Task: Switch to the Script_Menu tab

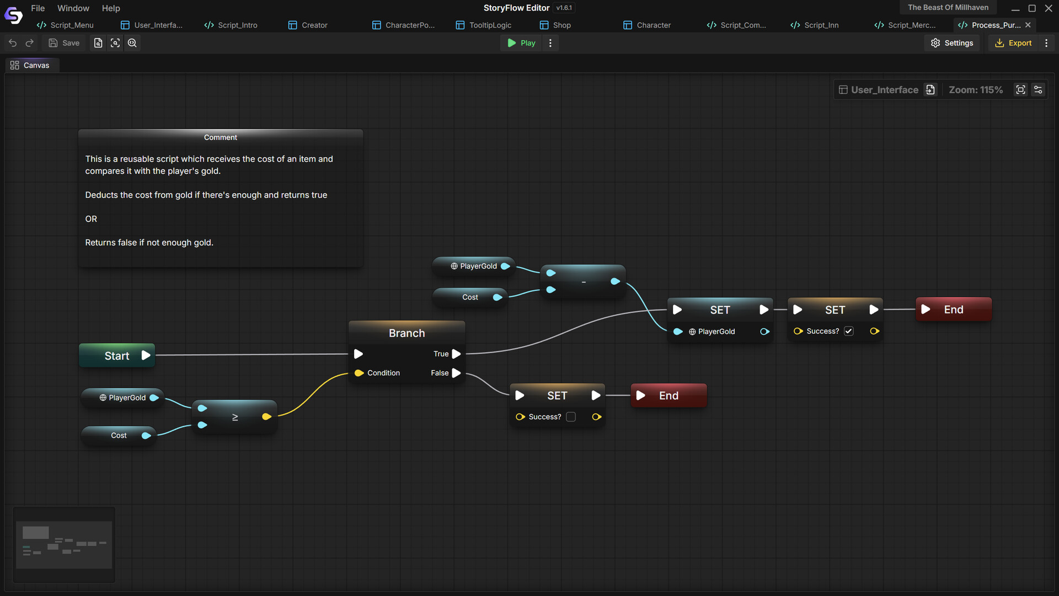Action: point(65,25)
